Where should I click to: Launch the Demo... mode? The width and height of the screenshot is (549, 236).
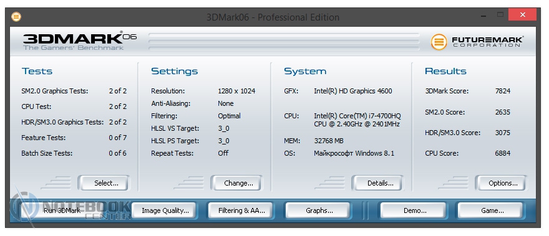coord(413,210)
